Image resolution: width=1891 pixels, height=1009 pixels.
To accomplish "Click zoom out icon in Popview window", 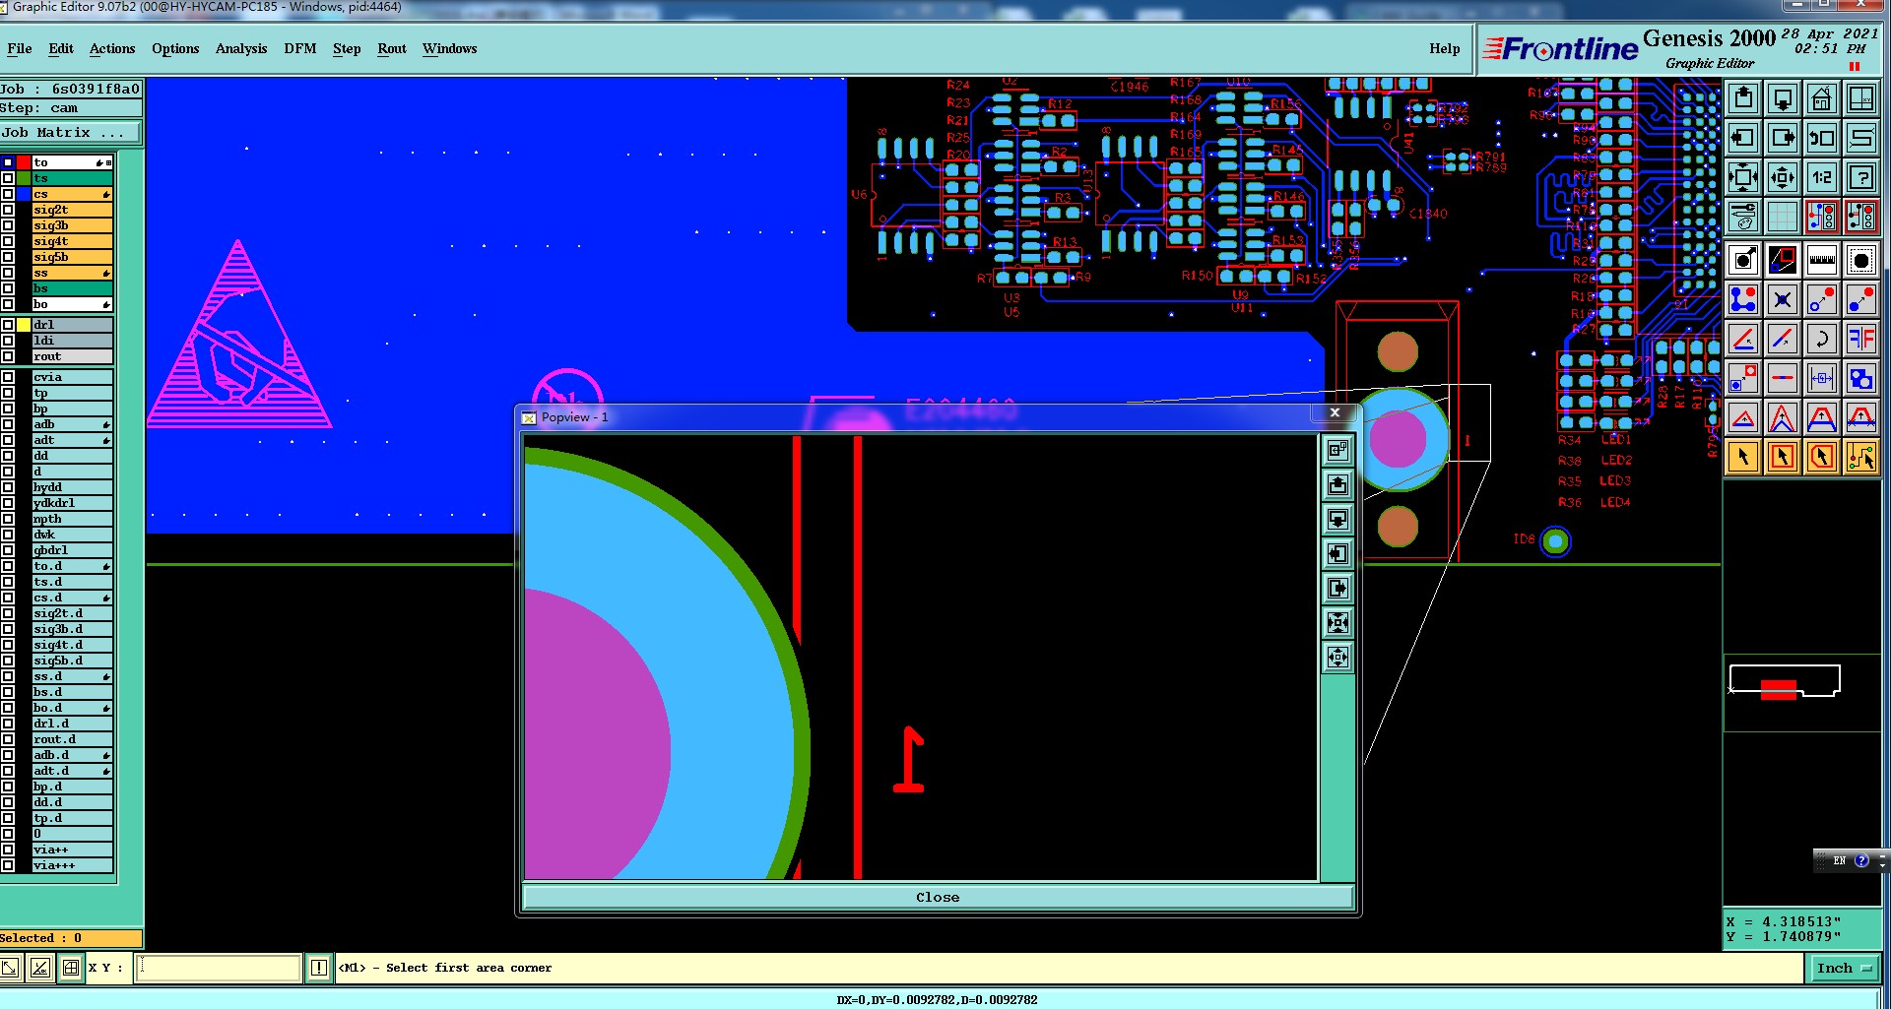I will (x=1337, y=657).
